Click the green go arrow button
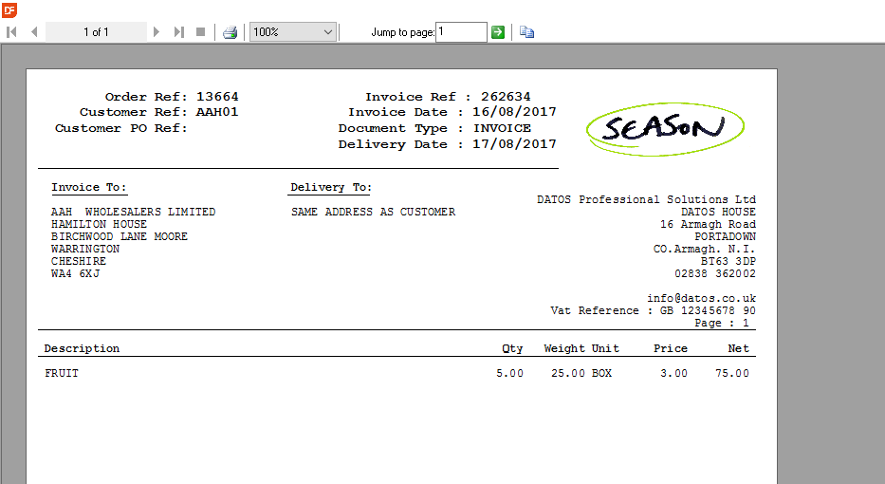This screenshot has height=484, width=885. point(498,32)
